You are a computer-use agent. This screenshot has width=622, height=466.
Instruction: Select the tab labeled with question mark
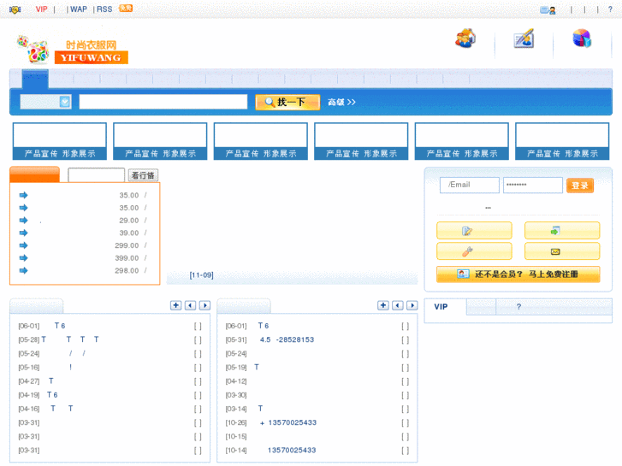click(x=518, y=306)
